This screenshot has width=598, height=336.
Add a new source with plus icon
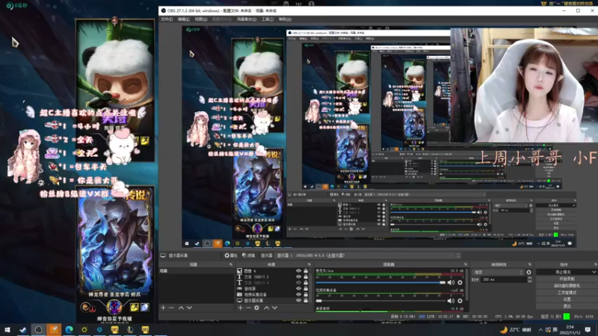[240, 308]
